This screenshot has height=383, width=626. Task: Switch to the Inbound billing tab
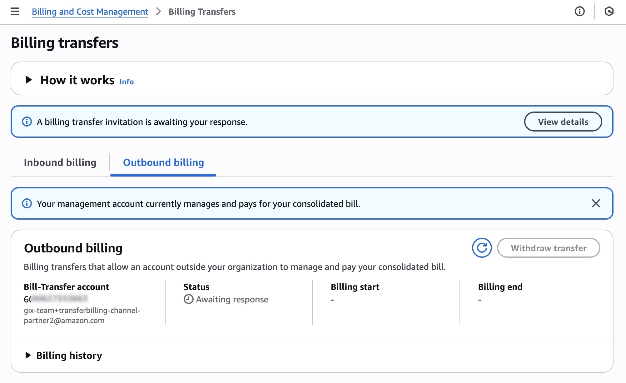[x=60, y=162]
